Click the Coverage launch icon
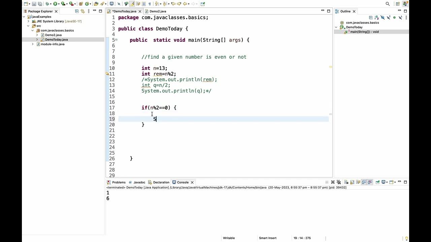 click(x=63, y=4)
